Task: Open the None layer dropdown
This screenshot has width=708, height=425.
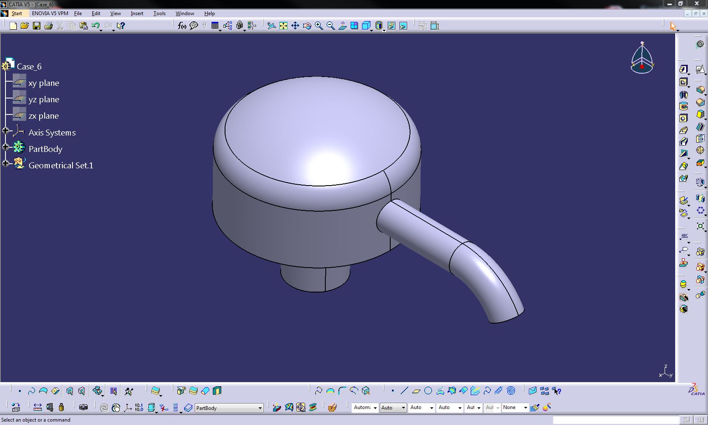Action: coord(515,407)
